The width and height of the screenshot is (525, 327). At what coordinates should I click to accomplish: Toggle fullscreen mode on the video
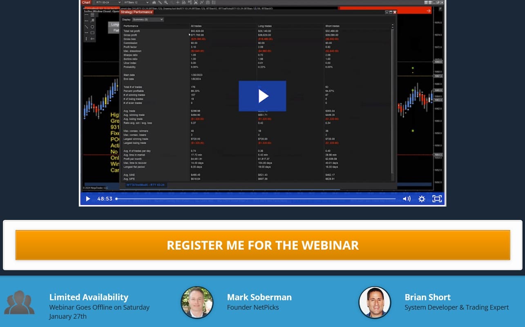pos(437,199)
